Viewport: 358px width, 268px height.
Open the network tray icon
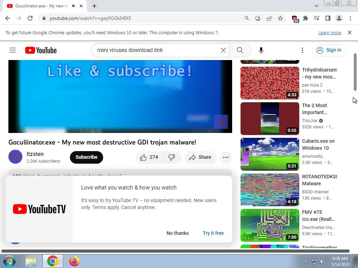pyautogui.click(x=314, y=261)
